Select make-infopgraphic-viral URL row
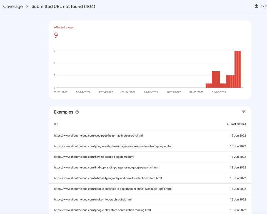Screen dimensions: 267x214 click(93, 200)
